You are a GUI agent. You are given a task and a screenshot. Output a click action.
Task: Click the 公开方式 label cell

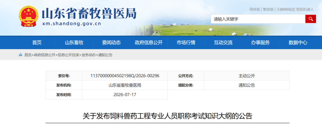(x=186, y=76)
